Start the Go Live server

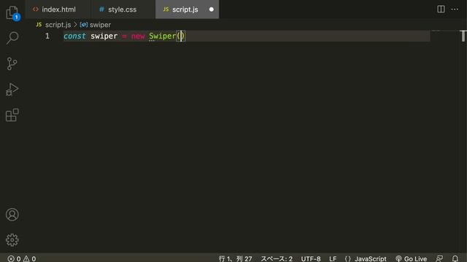pos(411,259)
